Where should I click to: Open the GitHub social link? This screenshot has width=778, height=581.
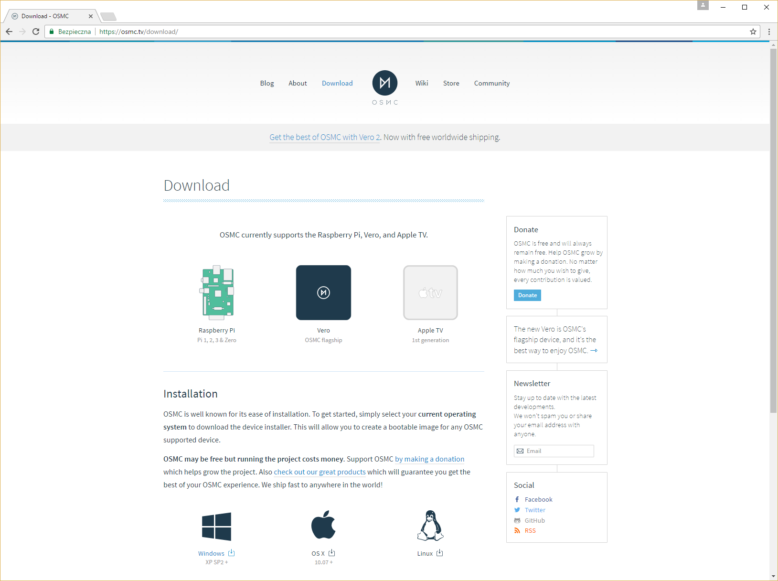point(534,520)
